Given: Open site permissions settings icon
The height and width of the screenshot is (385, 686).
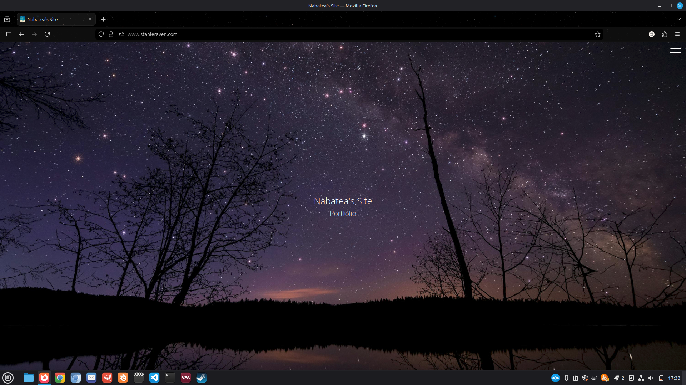Looking at the screenshot, I should (x=121, y=34).
